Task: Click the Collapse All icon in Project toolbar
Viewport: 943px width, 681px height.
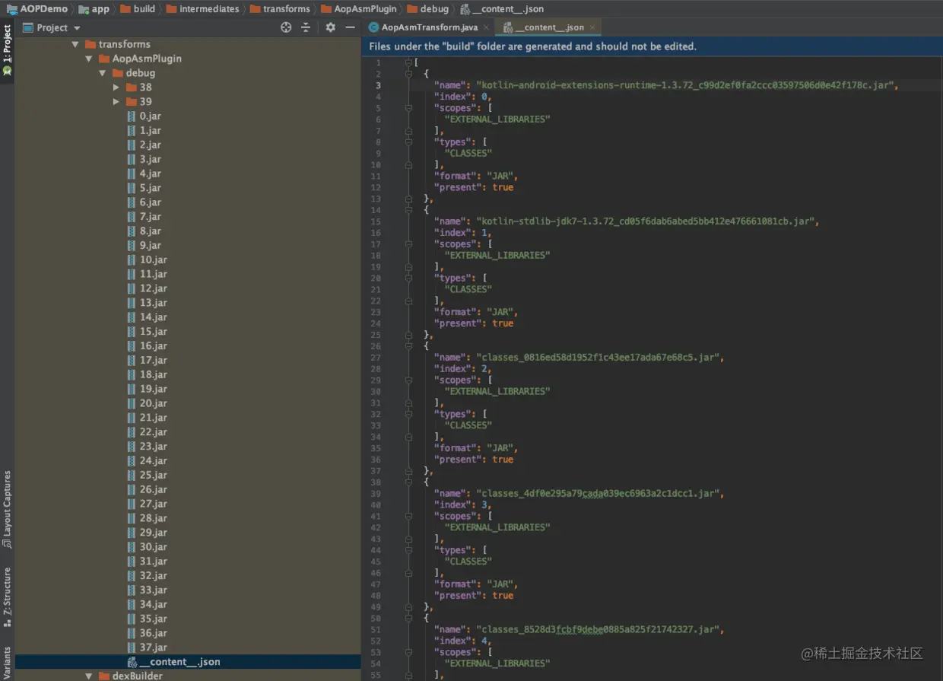Action: tap(306, 27)
